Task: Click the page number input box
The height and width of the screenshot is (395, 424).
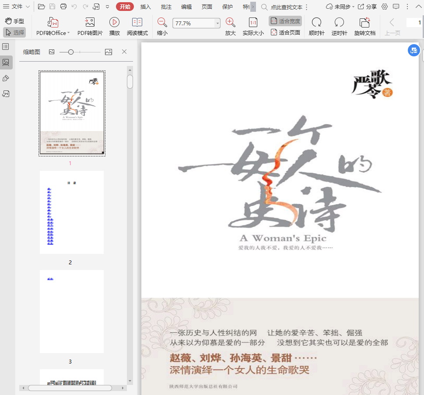Action: click(414, 23)
